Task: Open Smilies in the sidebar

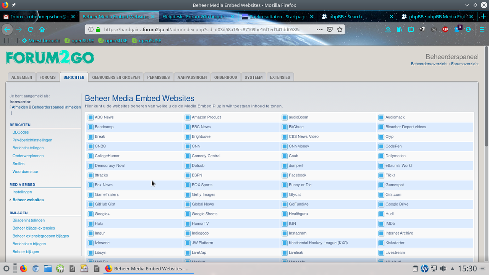Action: click(18, 163)
